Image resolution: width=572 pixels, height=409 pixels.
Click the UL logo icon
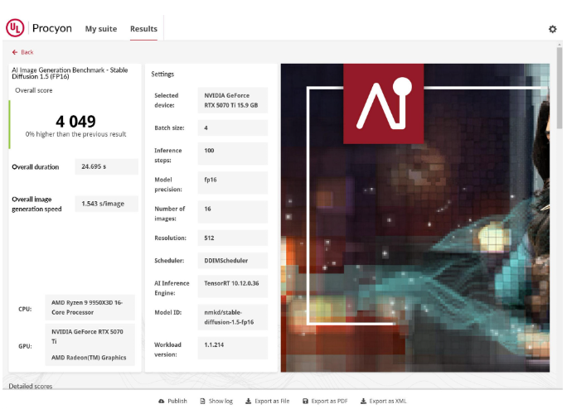point(15,28)
